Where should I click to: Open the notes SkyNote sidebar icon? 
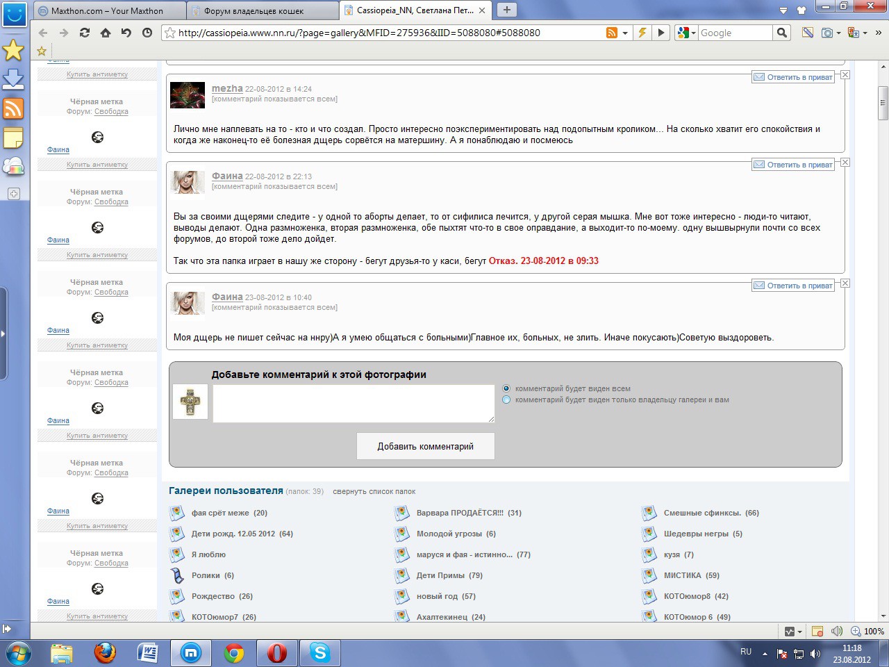13,138
